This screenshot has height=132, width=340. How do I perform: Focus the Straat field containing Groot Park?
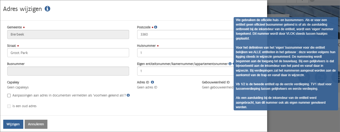(68, 53)
